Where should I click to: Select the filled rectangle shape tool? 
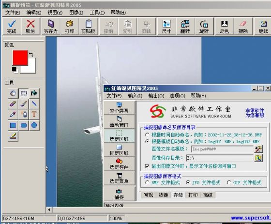point(13,125)
